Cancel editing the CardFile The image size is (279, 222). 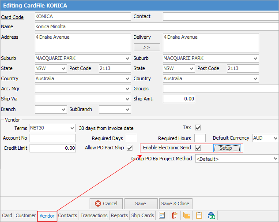pyautogui.click(x=106, y=203)
